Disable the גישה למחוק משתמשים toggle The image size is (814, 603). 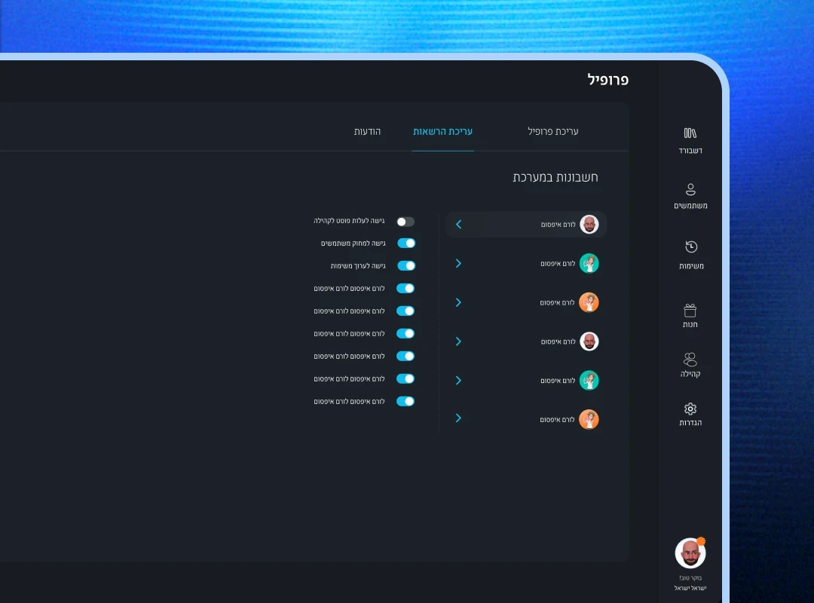(x=406, y=243)
